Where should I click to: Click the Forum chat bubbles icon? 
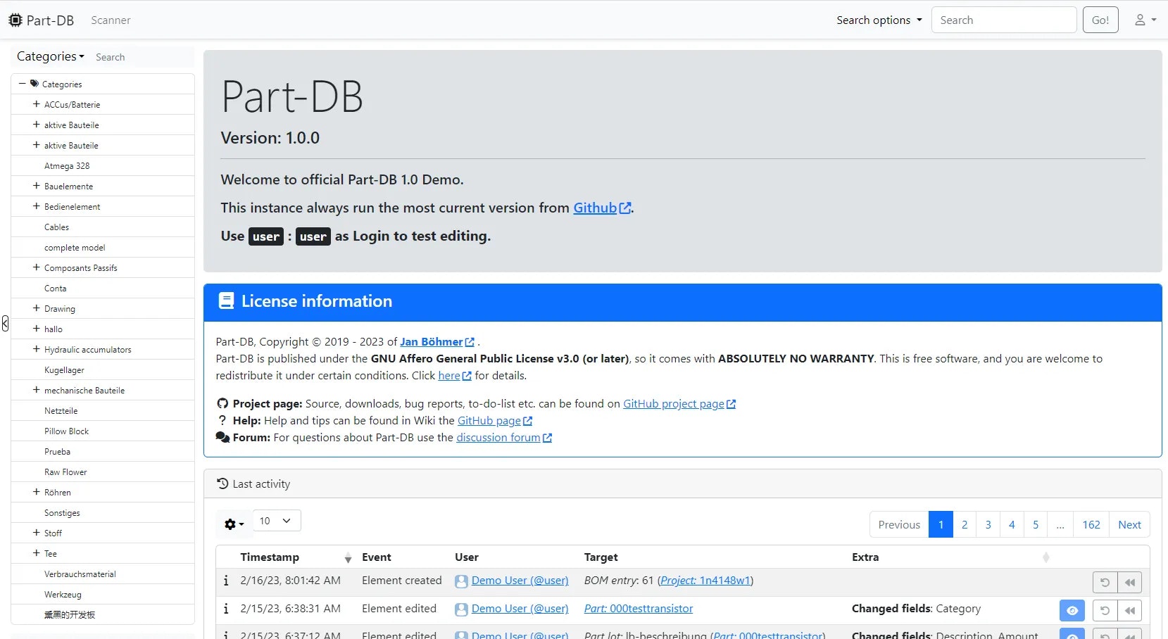pyautogui.click(x=222, y=437)
